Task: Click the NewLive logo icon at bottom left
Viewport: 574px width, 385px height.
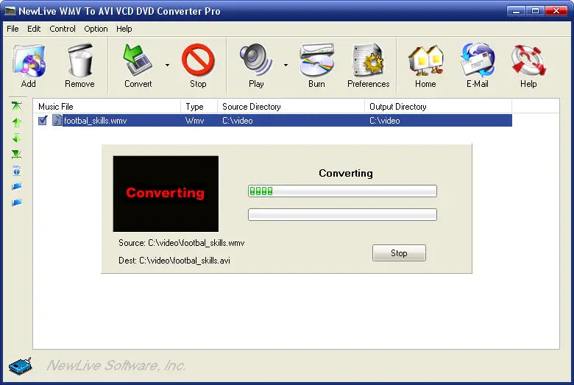Action: [20, 366]
